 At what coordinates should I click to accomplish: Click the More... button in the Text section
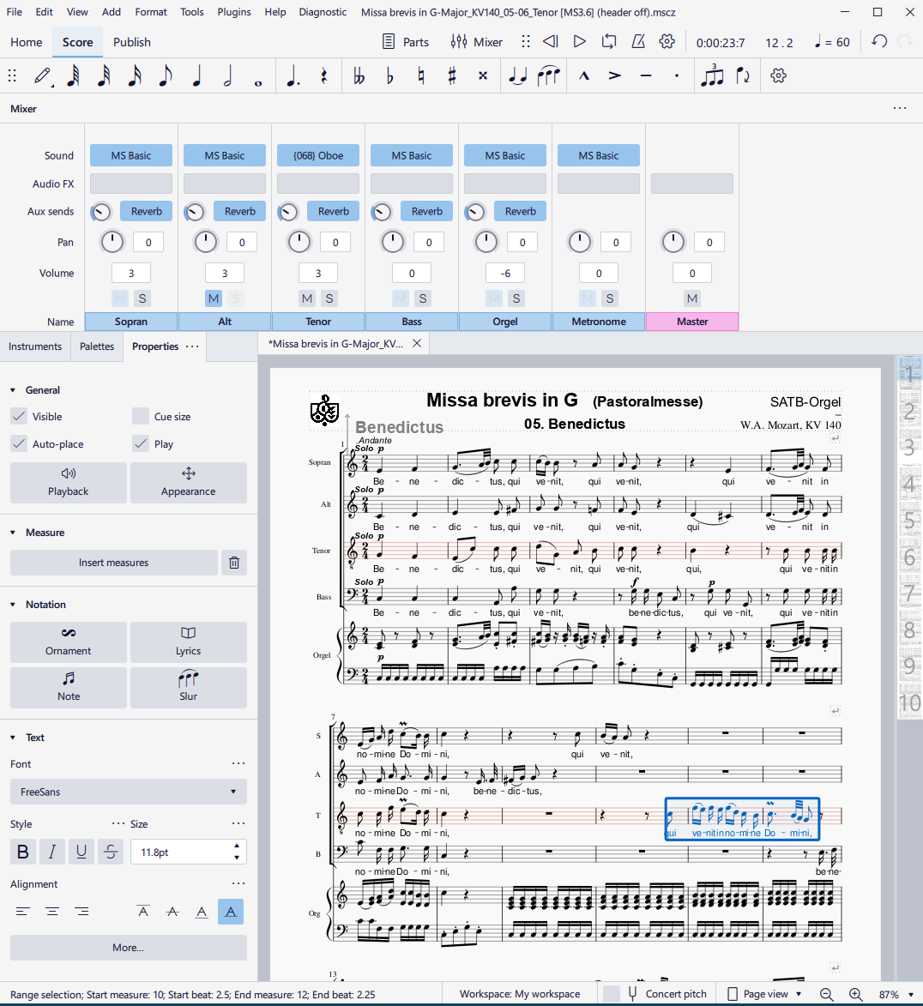coord(128,948)
